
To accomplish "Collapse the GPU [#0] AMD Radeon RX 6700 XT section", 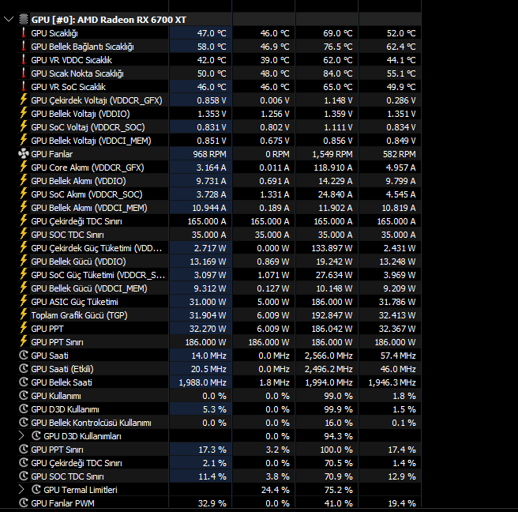I will (x=9, y=20).
